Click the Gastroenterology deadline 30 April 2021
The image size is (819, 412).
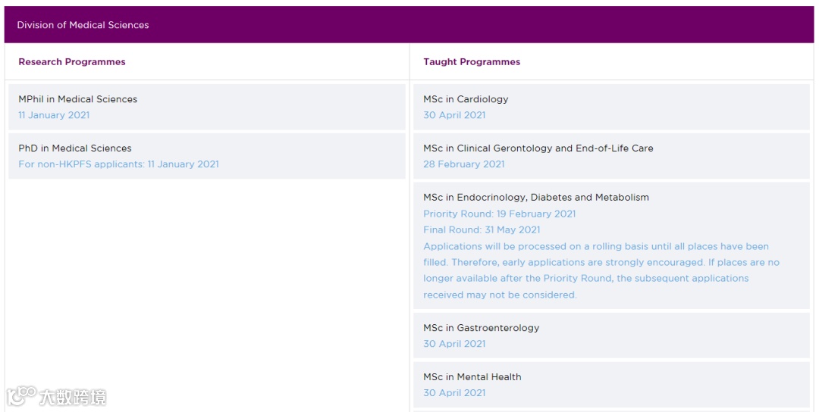(454, 344)
